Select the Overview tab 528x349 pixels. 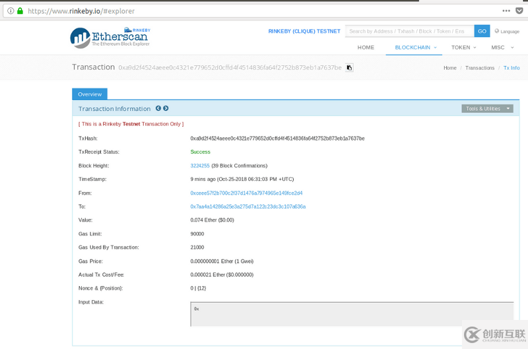tap(90, 94)
